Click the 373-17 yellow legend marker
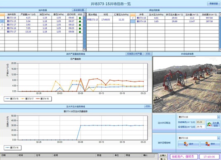Screen dimensions: 221x160 (23, 99)
